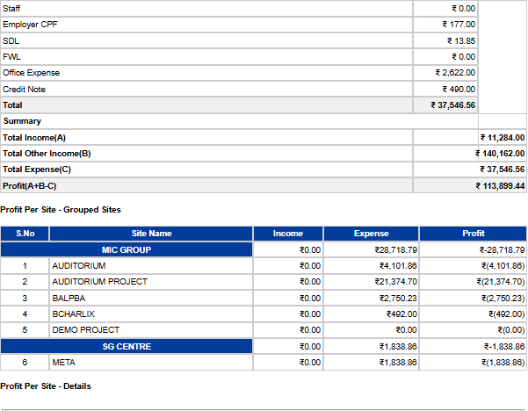Click the Income column header
Screen dimensions: 528x411
(287, 234)
